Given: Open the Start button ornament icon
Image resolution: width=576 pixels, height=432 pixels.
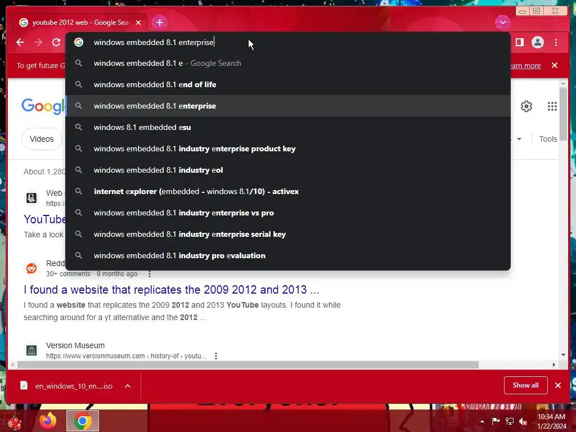Looking at the screenshot, I should [x=15, y=421].
